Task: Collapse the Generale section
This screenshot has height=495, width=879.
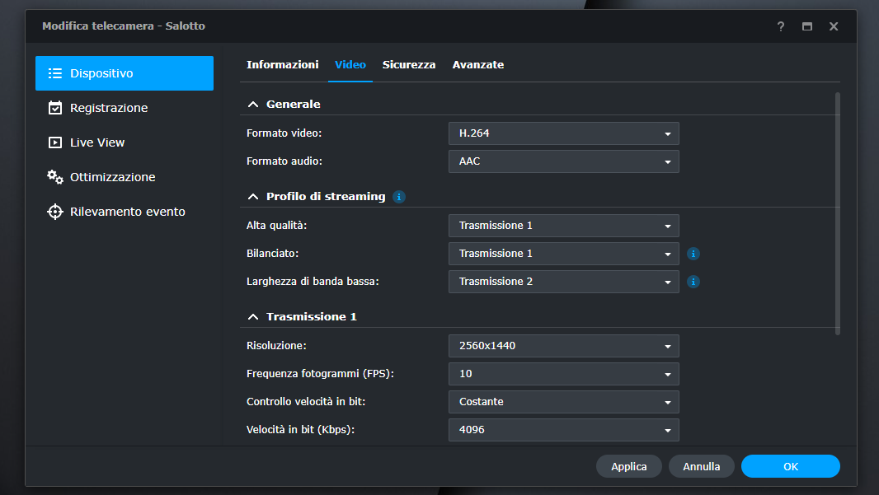Action: (253, 104)
